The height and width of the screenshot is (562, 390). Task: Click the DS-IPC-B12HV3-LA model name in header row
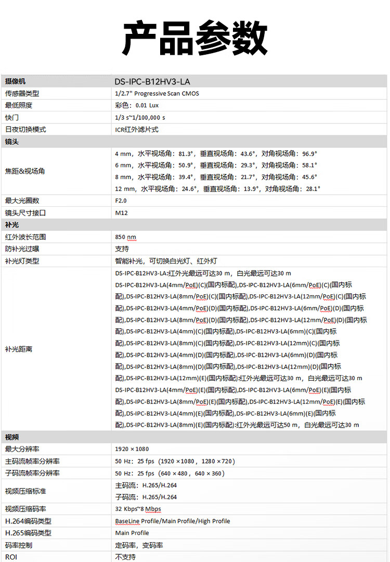tap(152, 81)
